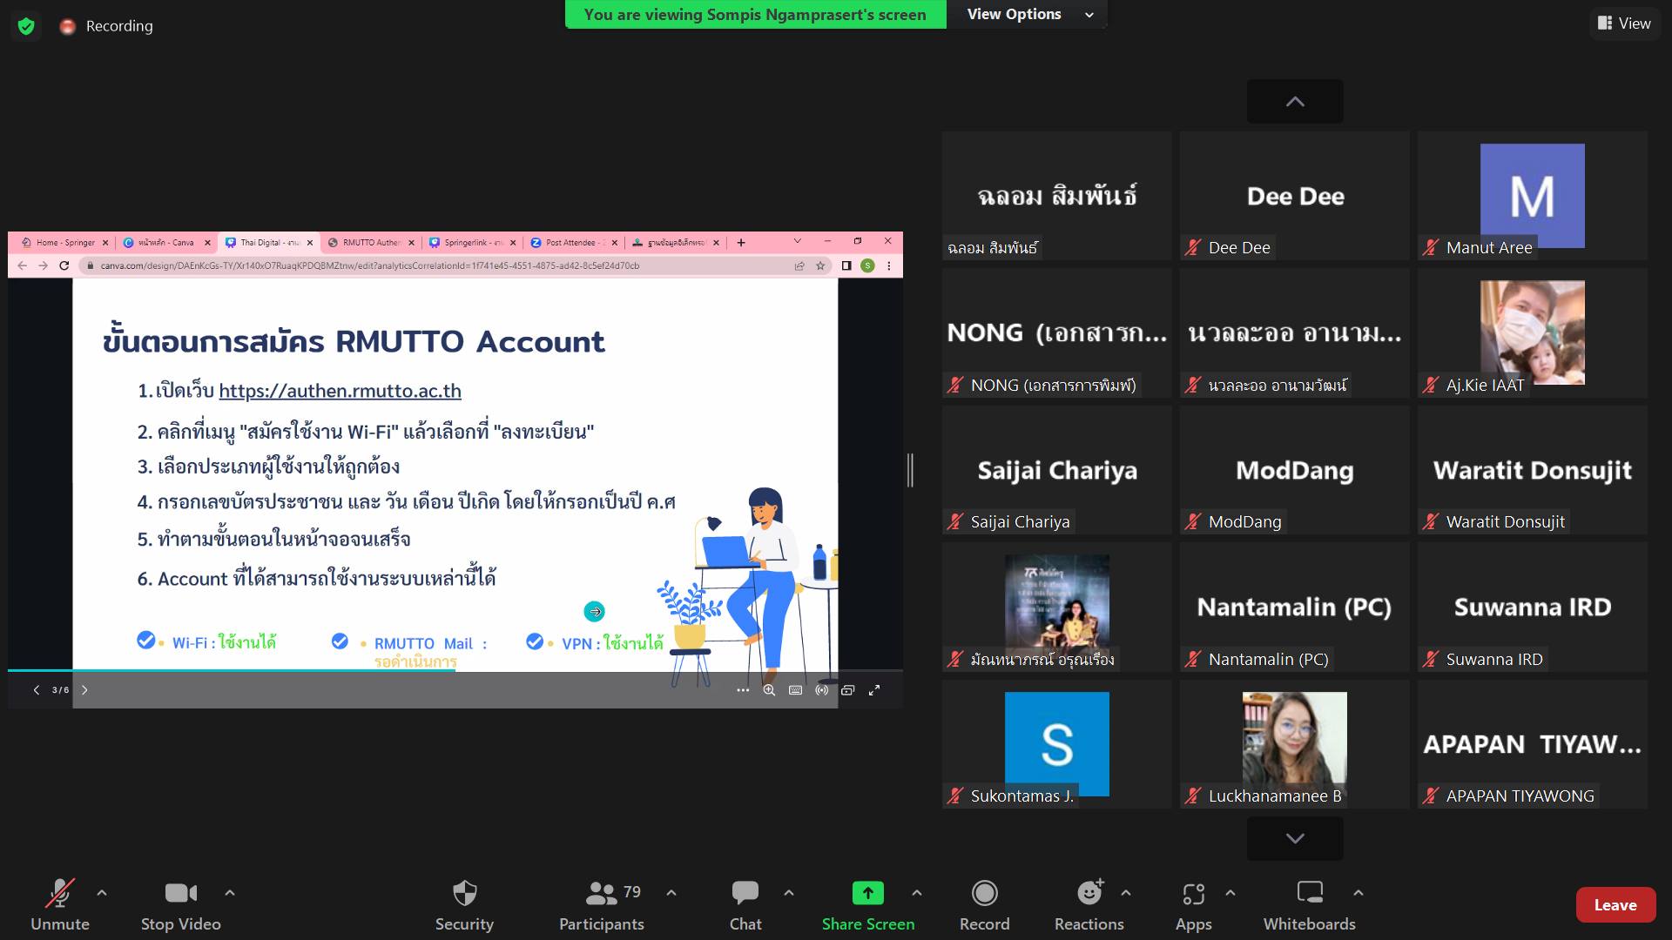The width and height of the screenshot is (1672, 940).
Task: Enter Canva fullscreen mode
Action: click(x=874, y=690)
